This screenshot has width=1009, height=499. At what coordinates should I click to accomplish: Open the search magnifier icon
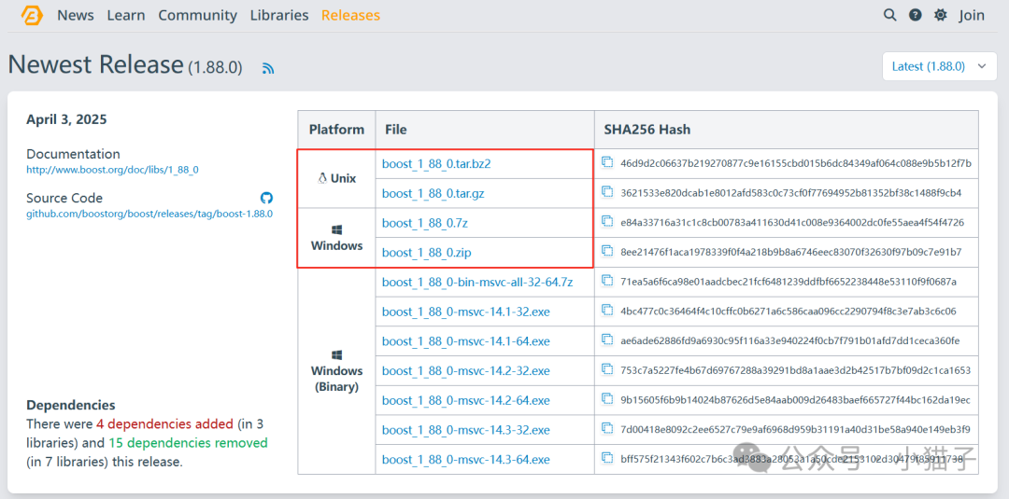890,15
